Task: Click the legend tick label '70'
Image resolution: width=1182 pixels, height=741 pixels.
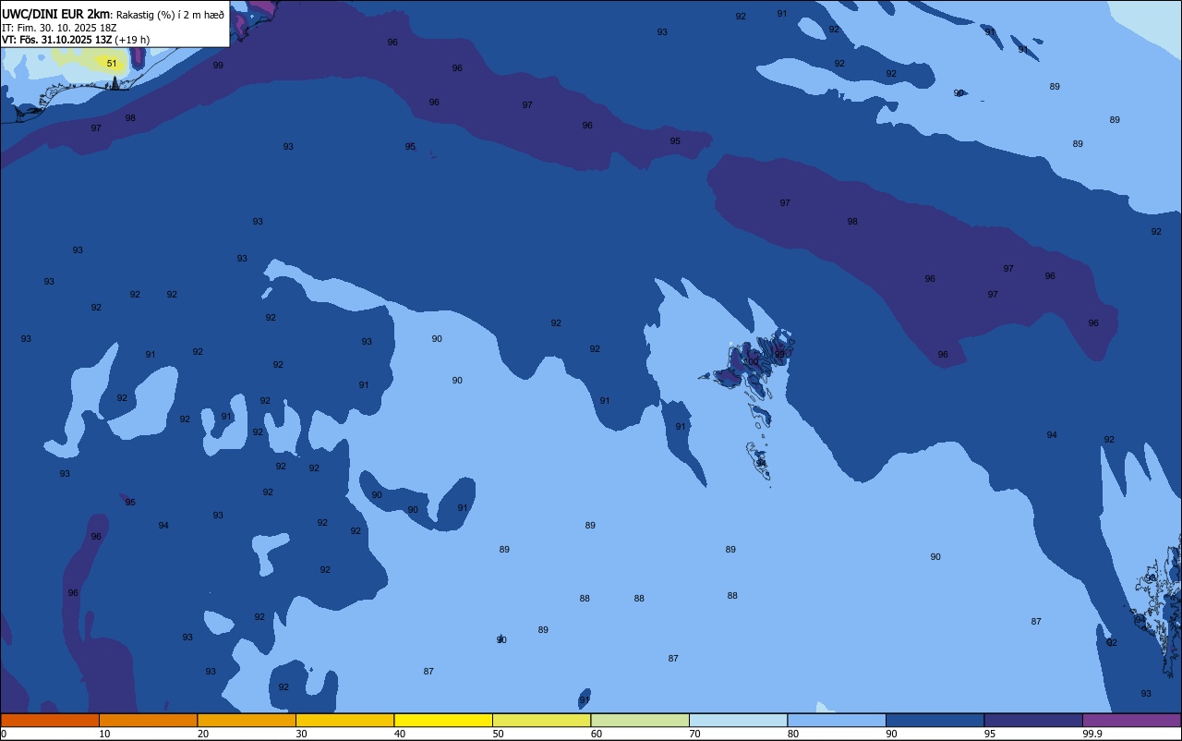Action: pos(694,734)
